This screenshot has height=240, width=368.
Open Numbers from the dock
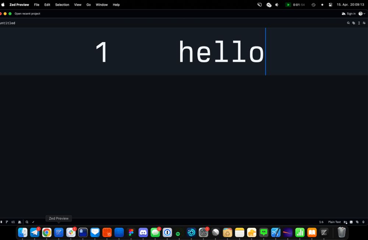(x=300, y=233)
